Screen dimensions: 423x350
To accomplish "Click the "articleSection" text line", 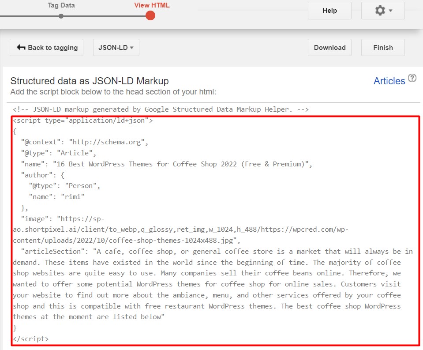I will pyautogui.click(x=217, y=252).
